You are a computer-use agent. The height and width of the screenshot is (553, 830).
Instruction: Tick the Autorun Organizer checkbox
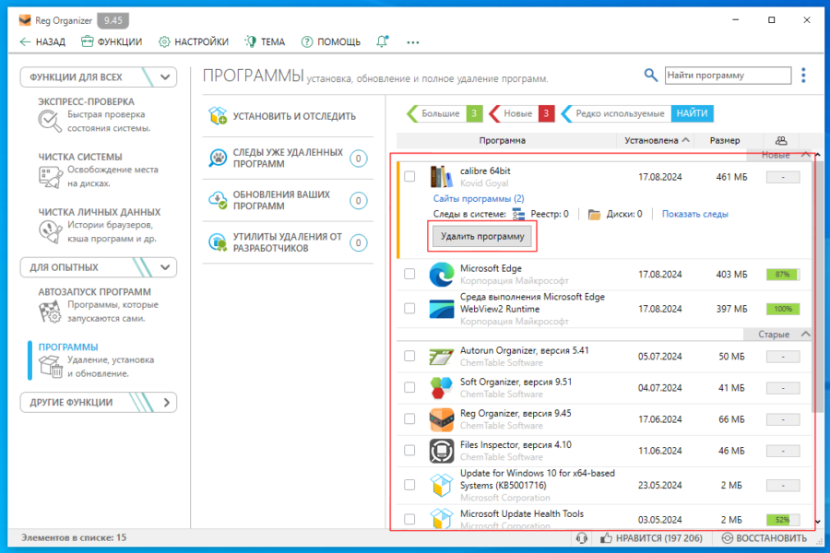pos(409,356)
